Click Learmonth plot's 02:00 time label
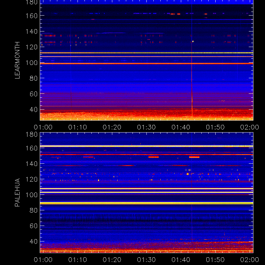Image resolution: width=265 pixels, height=265 pixels. [x=250, y=127]
